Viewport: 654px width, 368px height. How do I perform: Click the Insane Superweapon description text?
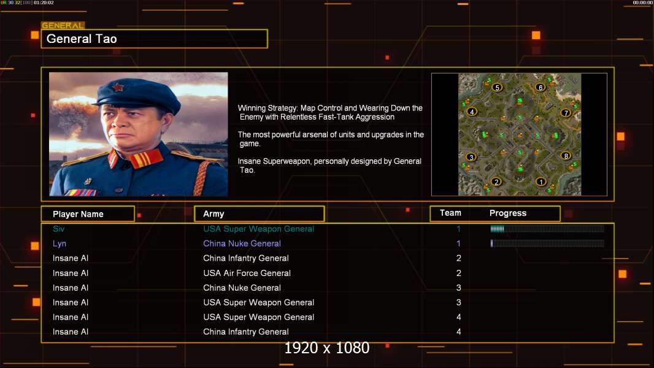point(329,166)
